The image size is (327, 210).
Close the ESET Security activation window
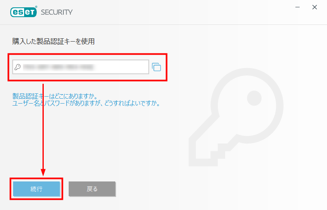(315, 7)
